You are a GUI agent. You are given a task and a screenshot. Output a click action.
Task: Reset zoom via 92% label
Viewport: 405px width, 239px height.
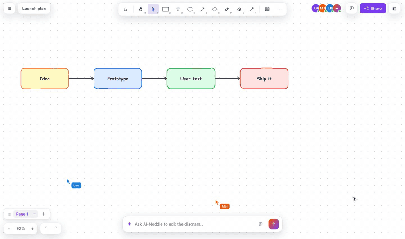tap(21, 228)
